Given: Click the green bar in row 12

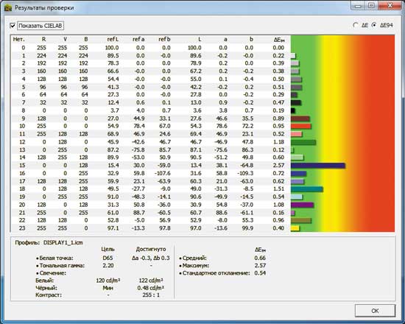Looking at the screenshot, I should pos(303,142).
